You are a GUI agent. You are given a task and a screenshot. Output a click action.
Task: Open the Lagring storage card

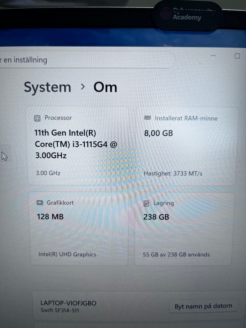[x=184, y=229]
